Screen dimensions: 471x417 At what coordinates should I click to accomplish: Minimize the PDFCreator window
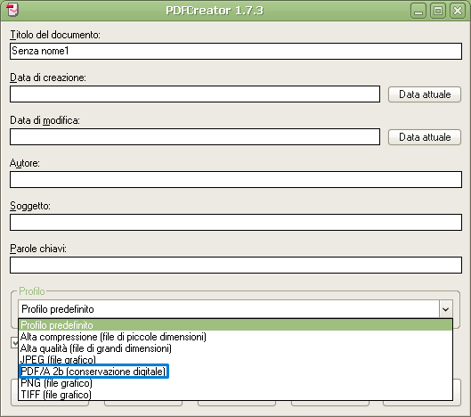pos(418,11)
